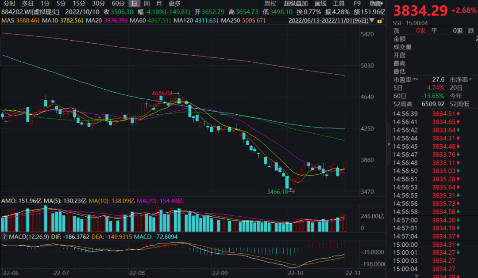Switch to the 周 weekly K-line tab

(x=146, y=4)
